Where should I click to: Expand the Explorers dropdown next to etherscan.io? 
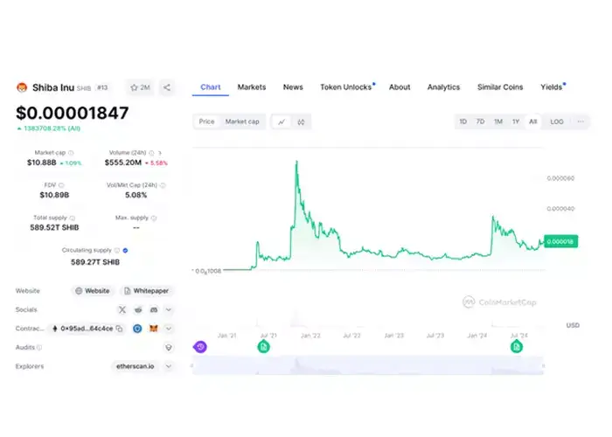click(x=169, y=366)
